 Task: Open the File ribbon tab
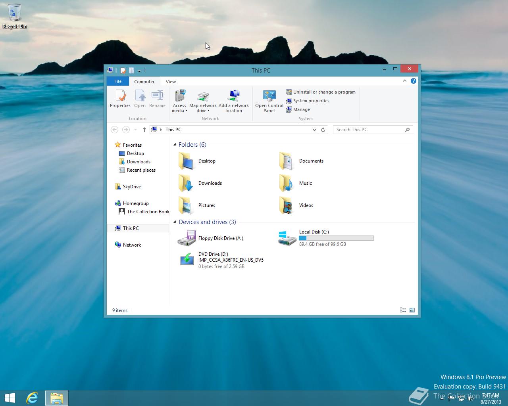118,81
